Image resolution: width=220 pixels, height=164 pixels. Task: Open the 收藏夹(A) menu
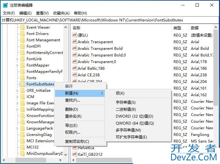(61, 13)
